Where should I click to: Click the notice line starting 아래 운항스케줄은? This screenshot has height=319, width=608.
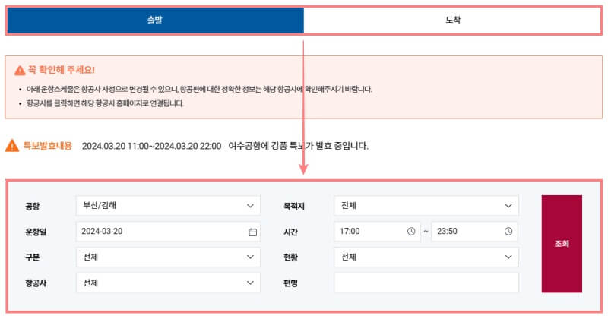point(199,90)
